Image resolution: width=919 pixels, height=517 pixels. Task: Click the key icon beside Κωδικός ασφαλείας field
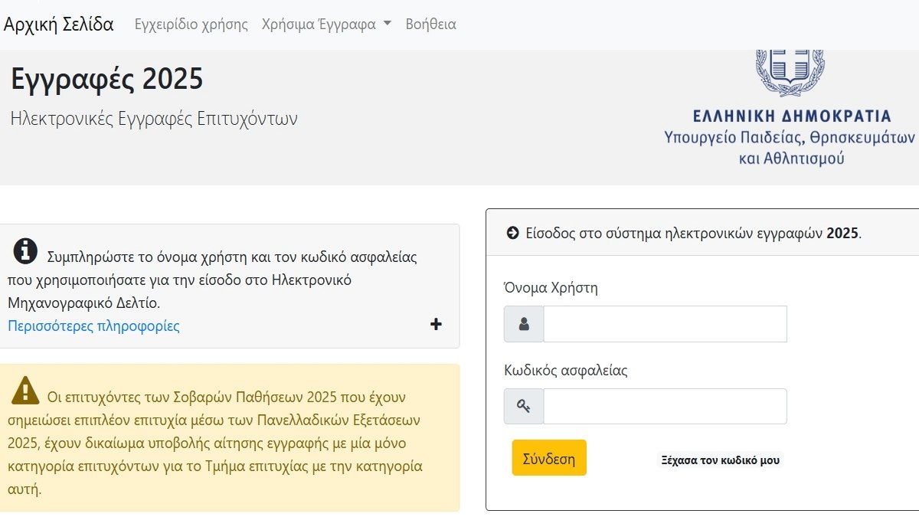point(525,405)
